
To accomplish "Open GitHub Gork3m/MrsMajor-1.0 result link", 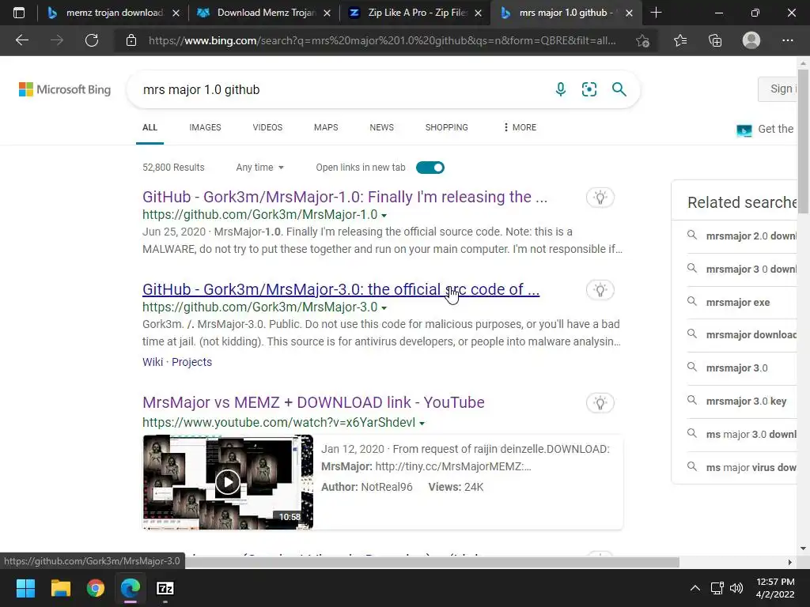I will click(345, 197).
